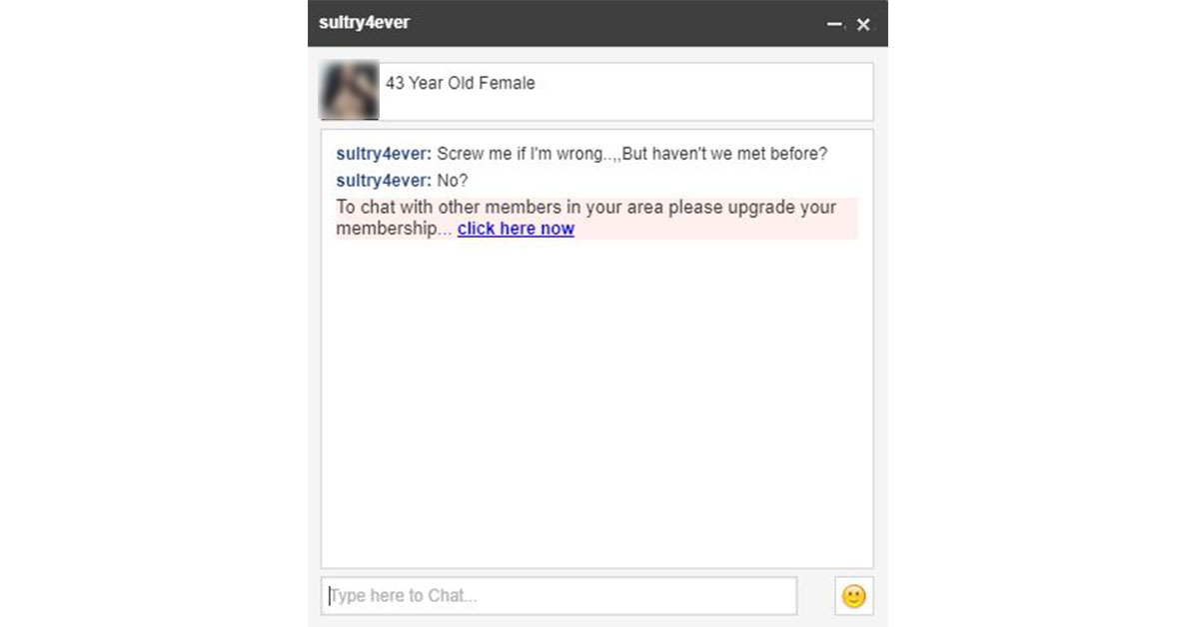Click the empty space in the dark title bar
The image size is (1199, 627).
point(614,23)
